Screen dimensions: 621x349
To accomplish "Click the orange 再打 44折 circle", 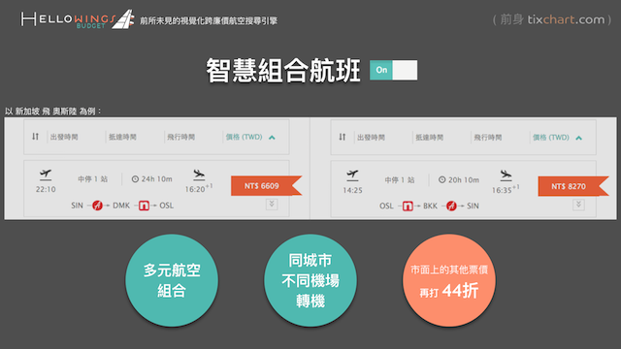I will click(x=448, y=280).
